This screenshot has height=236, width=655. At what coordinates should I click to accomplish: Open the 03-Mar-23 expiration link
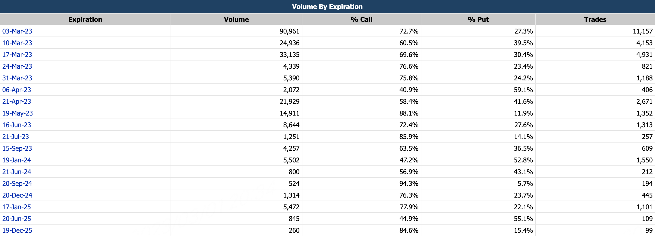[17, 31]
